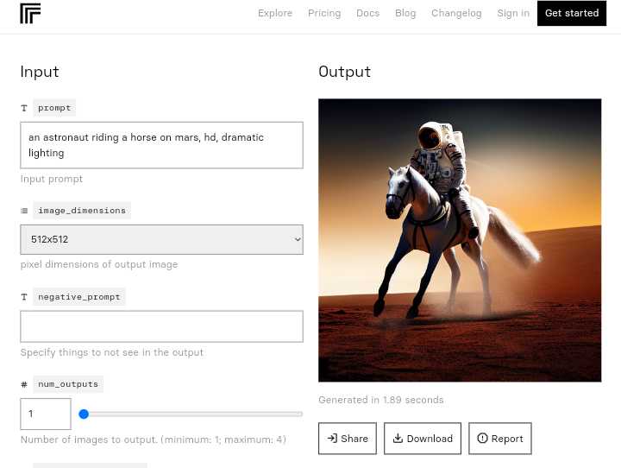Focus the num_outputs number field

[46, 414]
